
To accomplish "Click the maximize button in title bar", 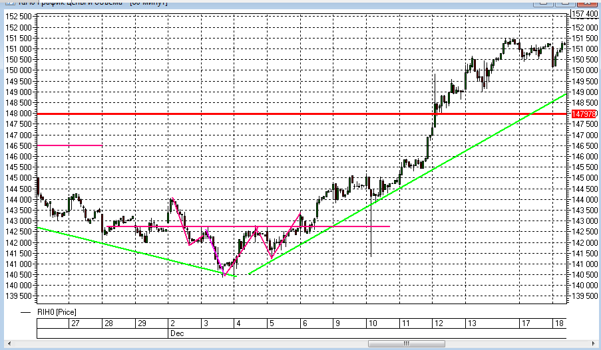I will (x=564, y=3).
